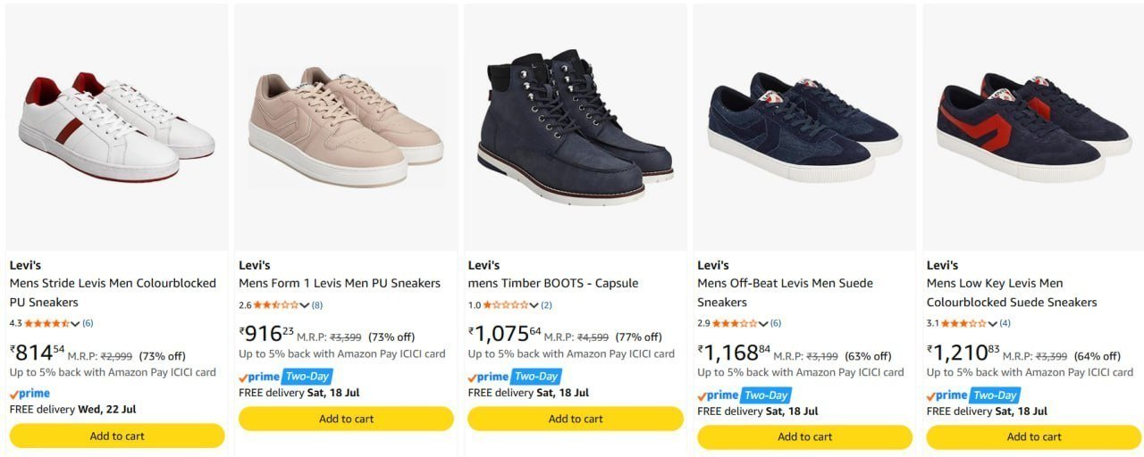Open the white and red Stride Sneakers image
This screenshot has width=1144, height=457.
[x=117, y=127]
